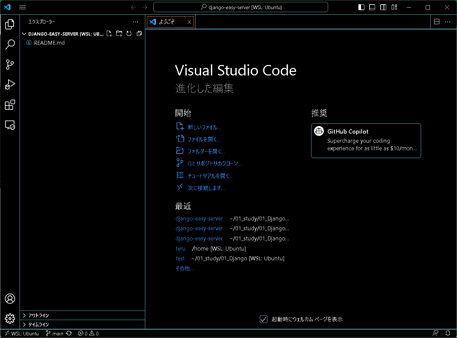457x338 pixels.
Task: Open the Run and Debug view
Action: click(x=10, y=85)
